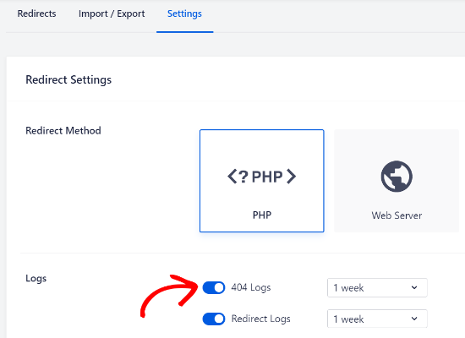Click the 'Redirect Logs' text label
This screenshot has height=338, width=465.
pos(260,319)
